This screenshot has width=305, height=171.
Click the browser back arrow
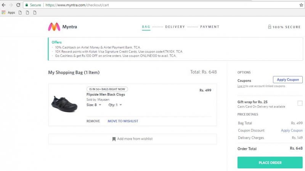pos(3,5)
